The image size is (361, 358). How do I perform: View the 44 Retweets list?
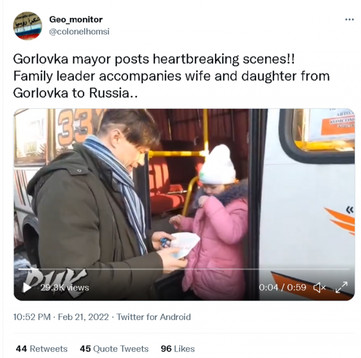[42, 349]
